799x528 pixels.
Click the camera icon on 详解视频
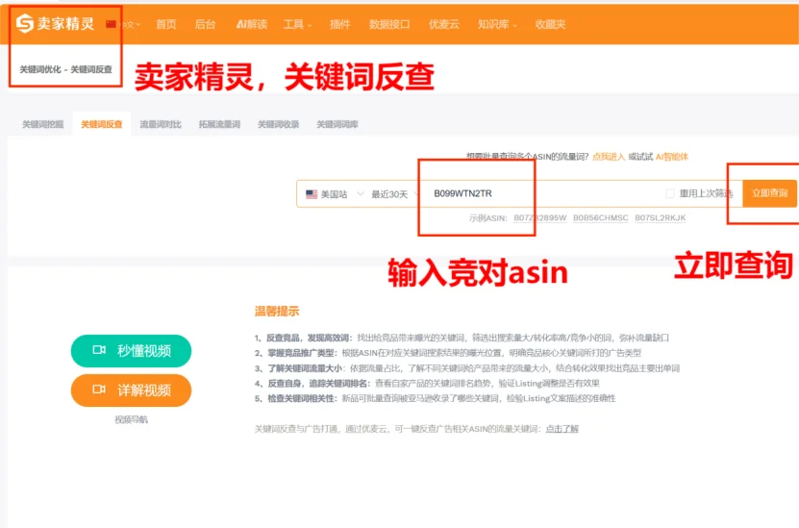tap(99, 390)
